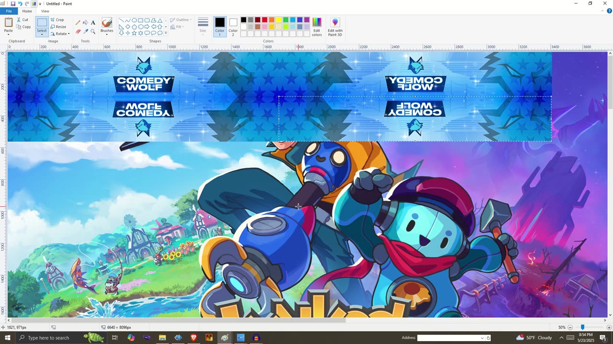
Task: Expand the Shapes gallery more arrow
Action: coord(166,33)
